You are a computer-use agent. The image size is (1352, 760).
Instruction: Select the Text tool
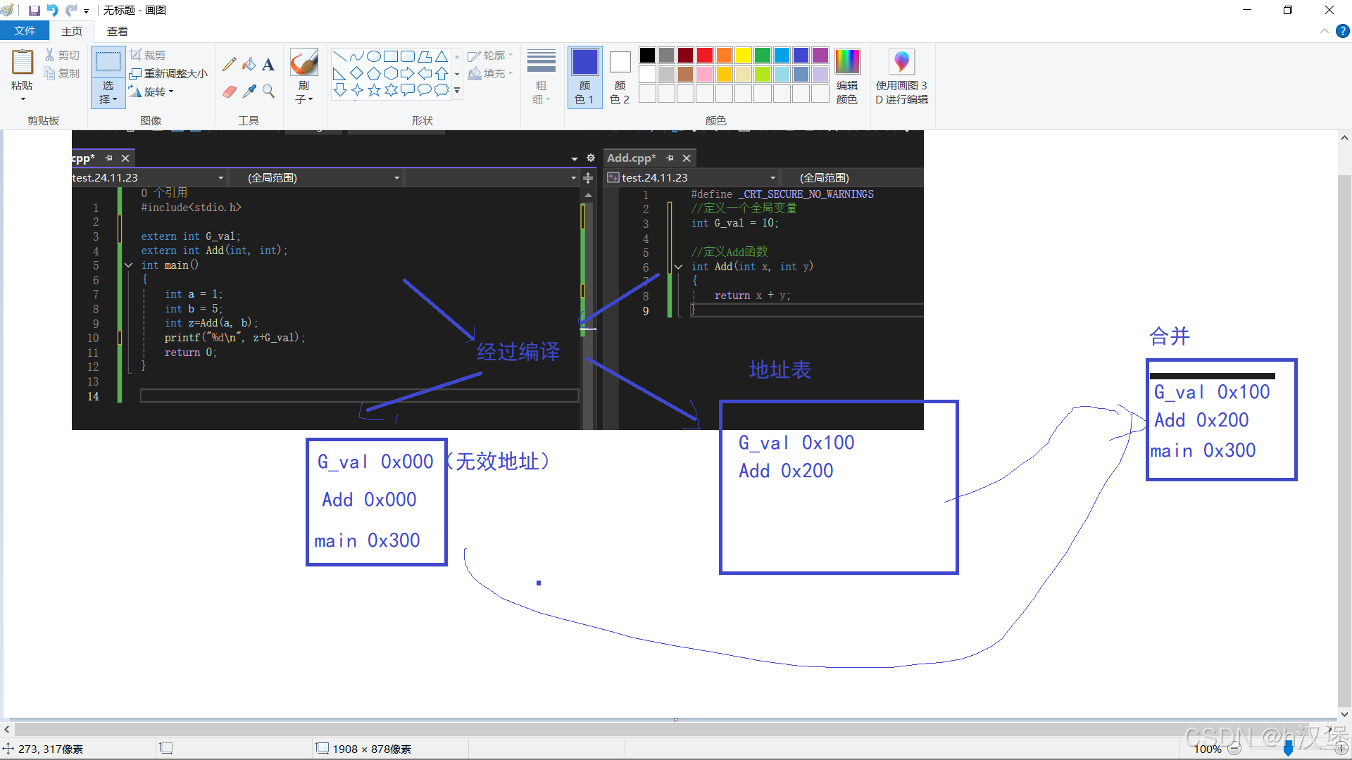coord(268,65)
